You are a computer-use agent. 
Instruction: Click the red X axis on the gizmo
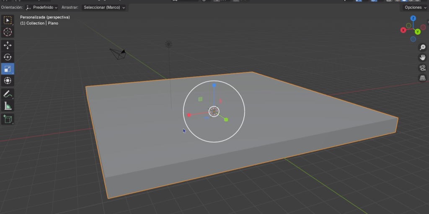click(x=403, y=30)
